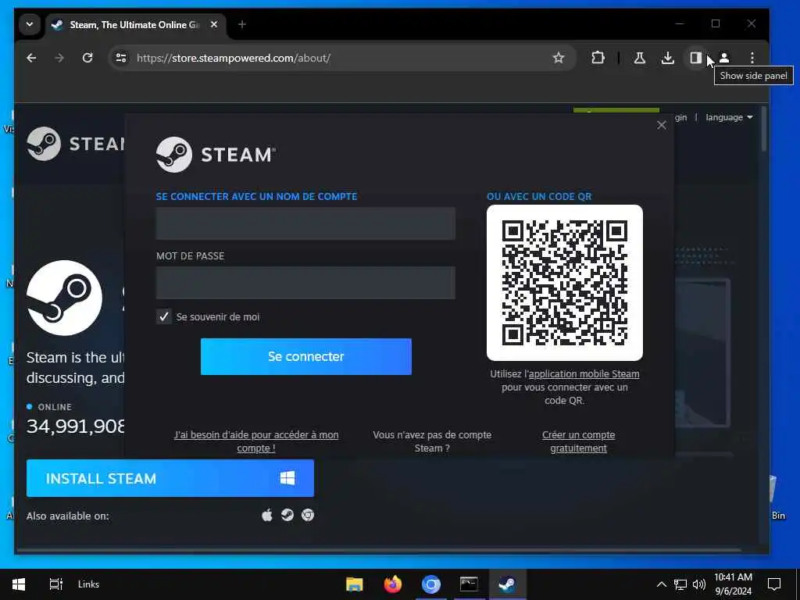Click the login QR code image
Viewport: 800px width, 600px height.
565,283
